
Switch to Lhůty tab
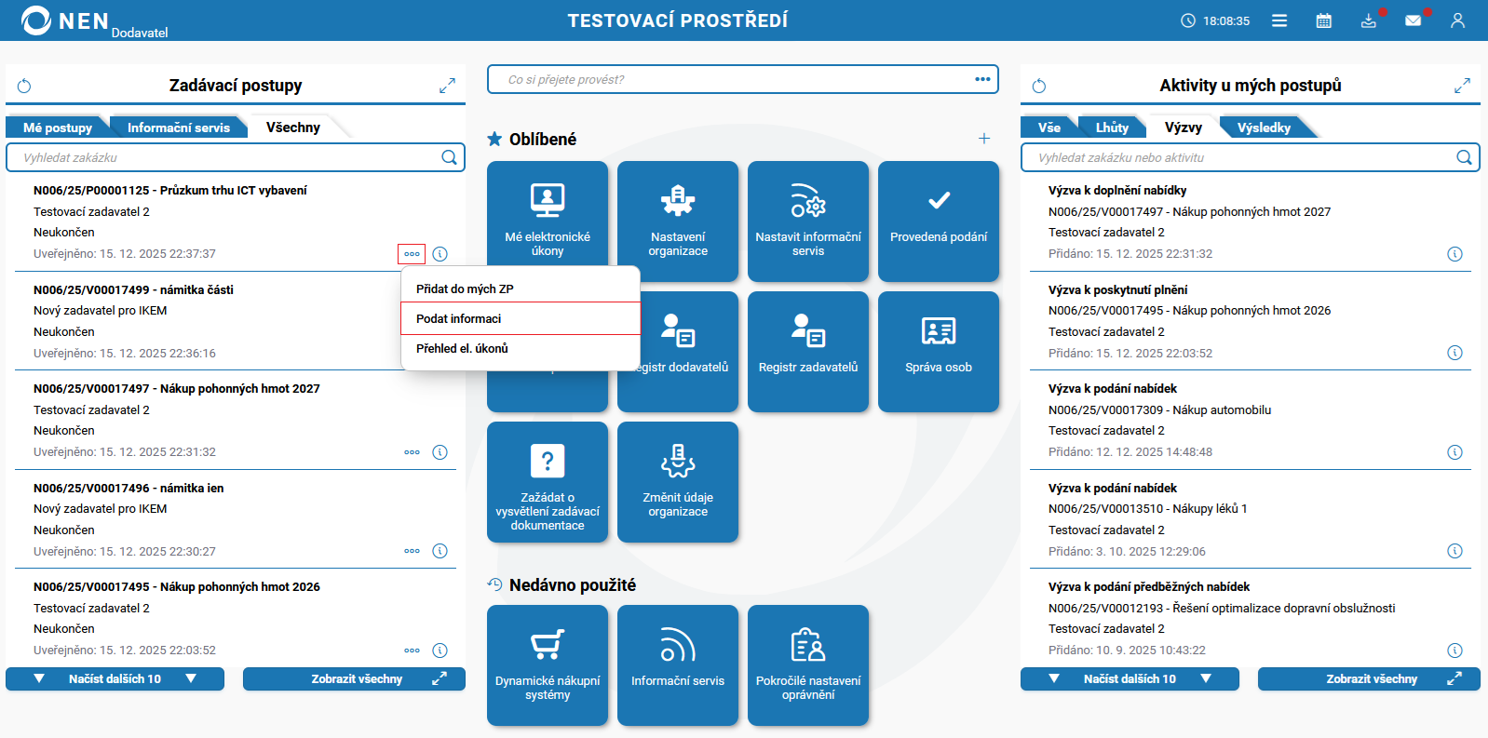pos(1112,127)
